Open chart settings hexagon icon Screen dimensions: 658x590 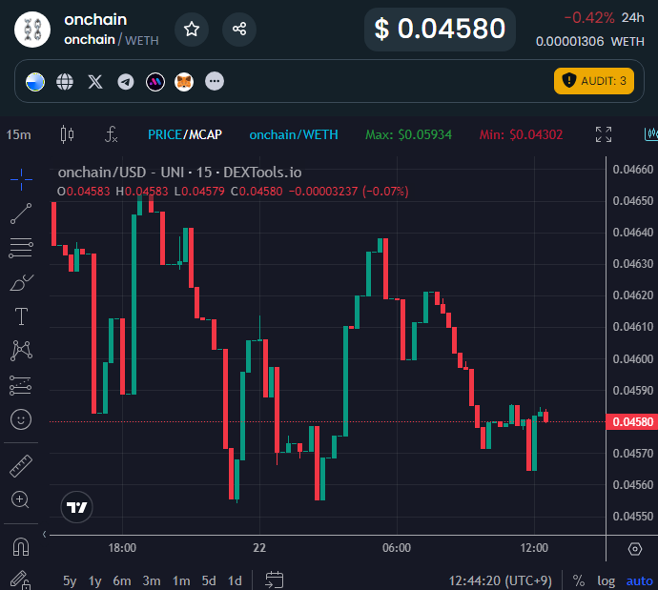[x=635, y=548]
